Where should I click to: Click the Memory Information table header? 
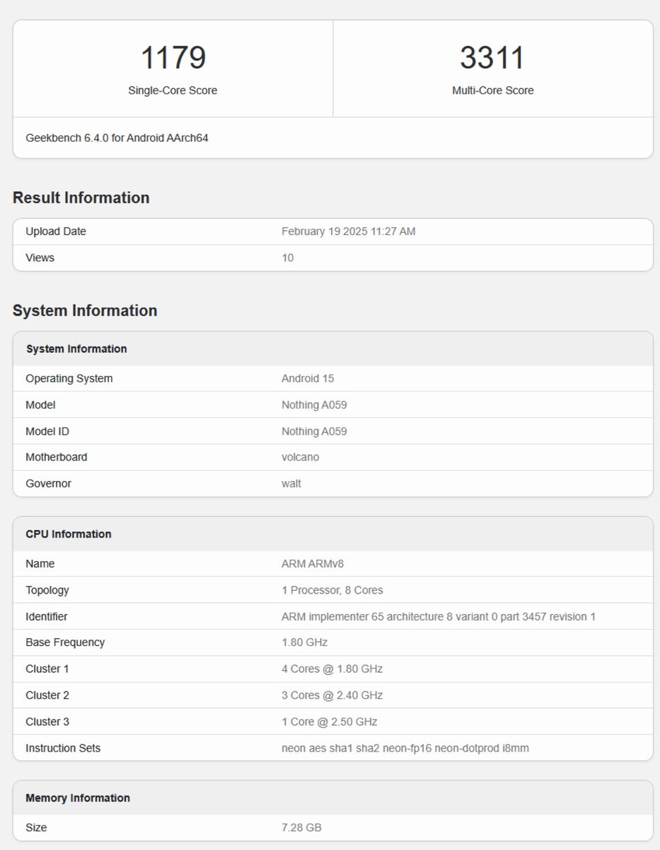tap(78, 798)
